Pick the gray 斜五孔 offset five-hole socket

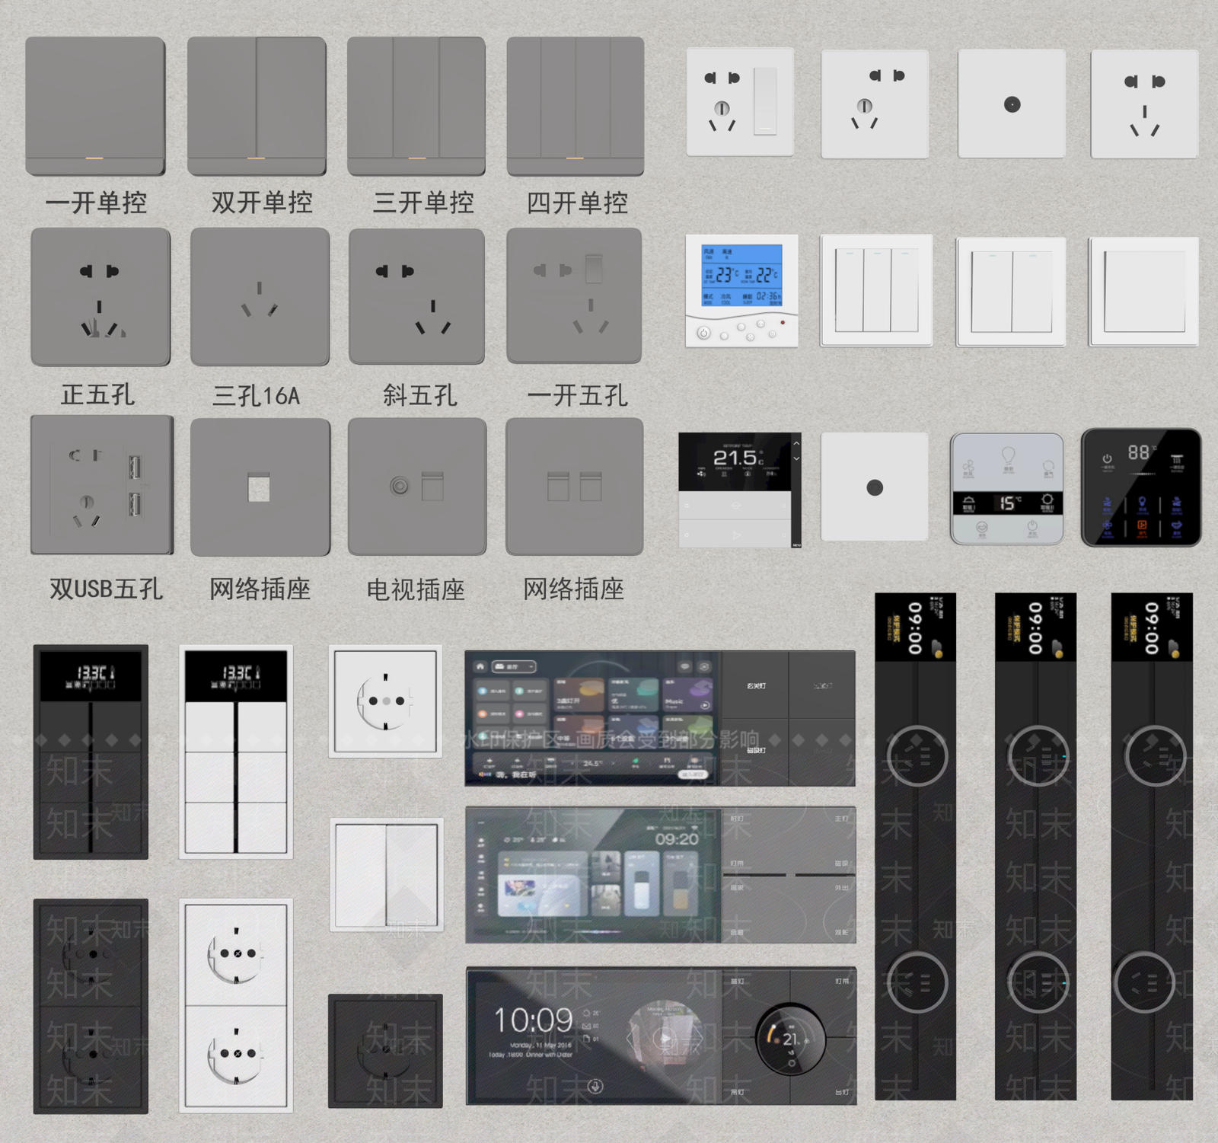(416, 297)
